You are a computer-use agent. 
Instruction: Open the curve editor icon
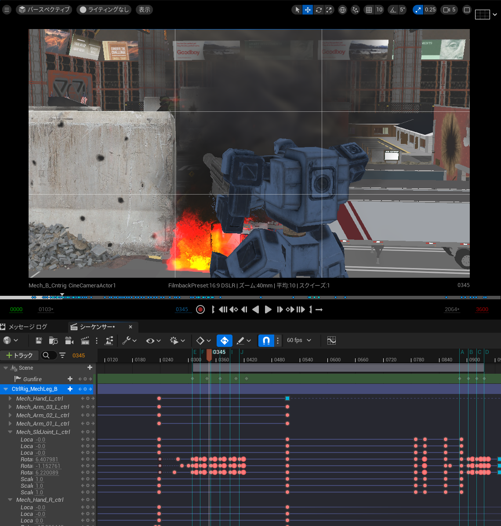tap(331, 341)
